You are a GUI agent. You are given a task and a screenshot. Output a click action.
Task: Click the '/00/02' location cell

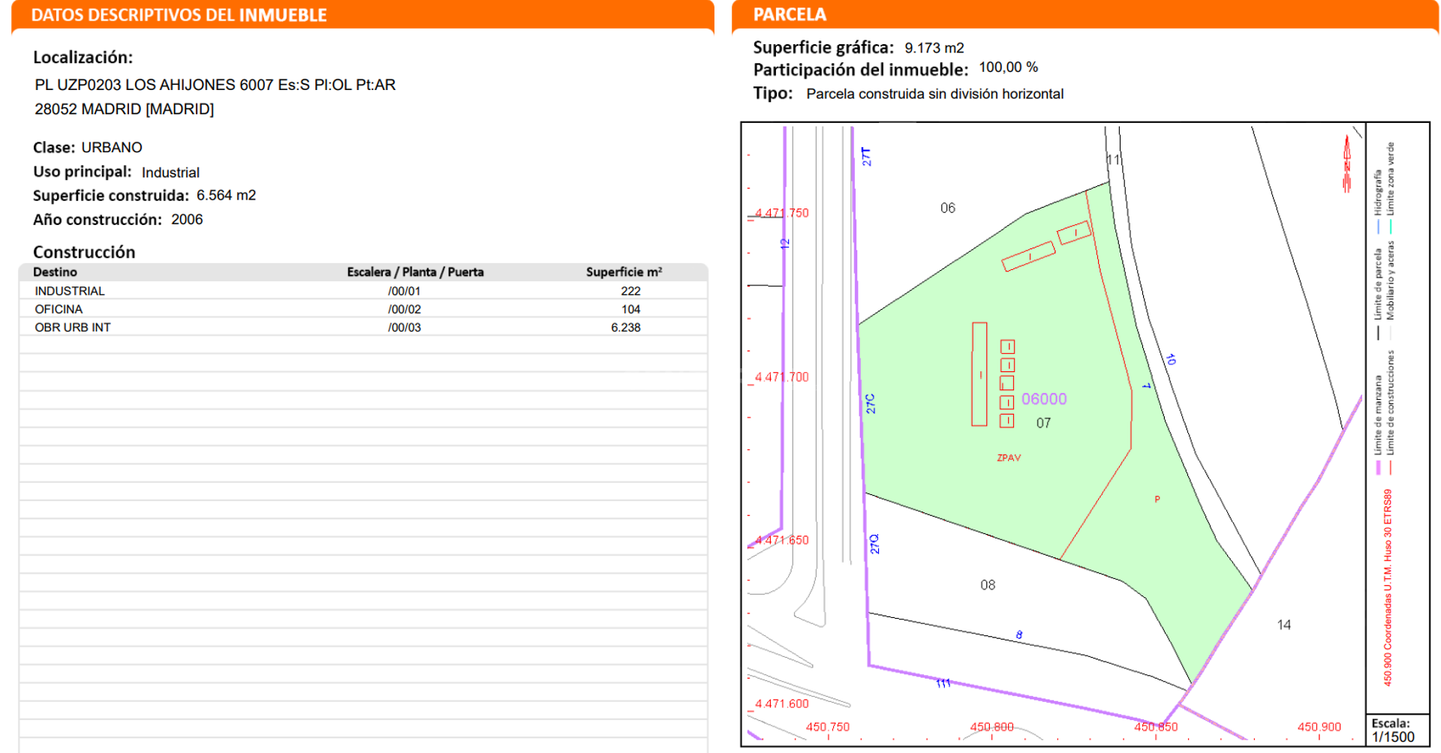tap(405, 309)
